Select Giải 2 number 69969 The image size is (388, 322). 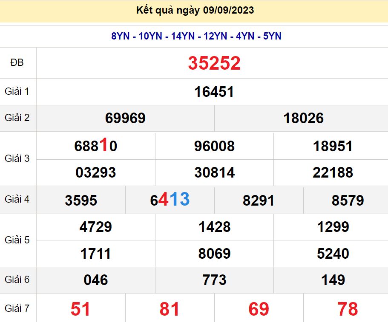click(125, 118)
